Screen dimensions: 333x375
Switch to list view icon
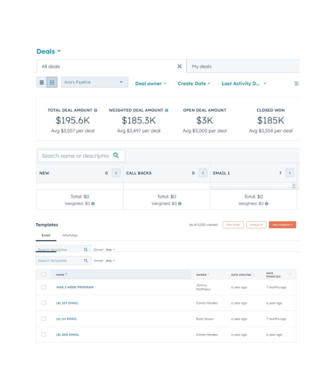pyautogui.click(x=42, y=82)
